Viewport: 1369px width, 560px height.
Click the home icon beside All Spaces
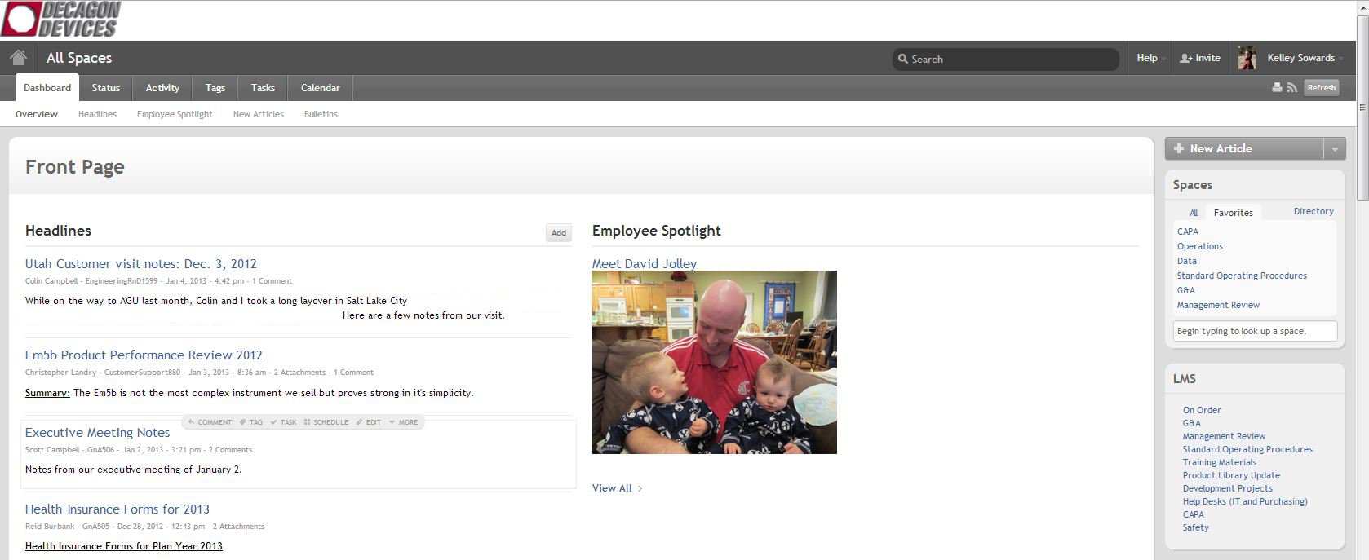18,58
